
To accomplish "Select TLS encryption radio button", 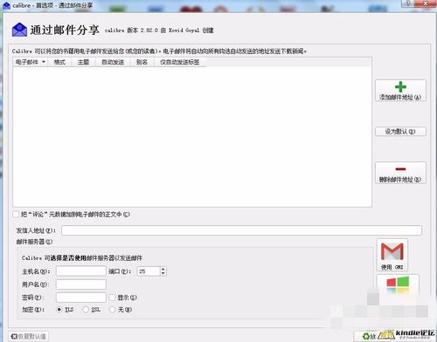I will point(59,310).
